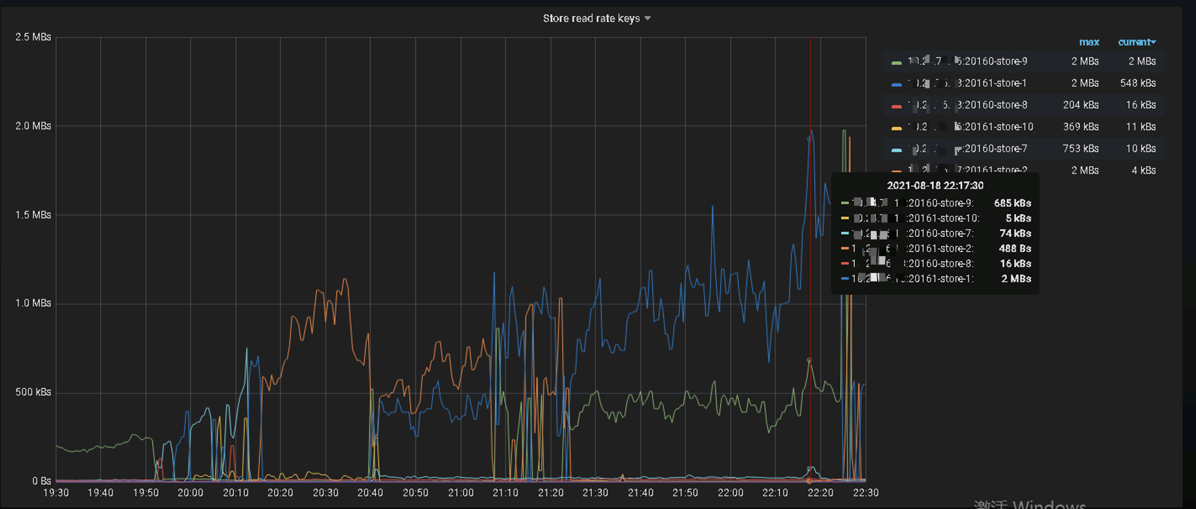Click the 21:00 label on time axis
Viewport: 1196px width, 509px height.
tap(461, 493)
